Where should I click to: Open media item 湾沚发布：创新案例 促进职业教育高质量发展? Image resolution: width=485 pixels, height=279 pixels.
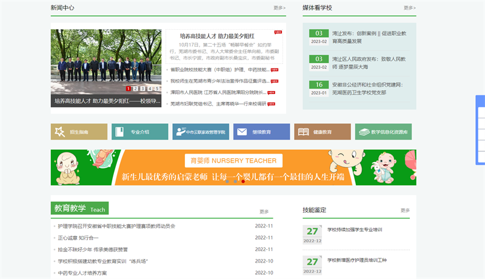[x=369, y=37]
